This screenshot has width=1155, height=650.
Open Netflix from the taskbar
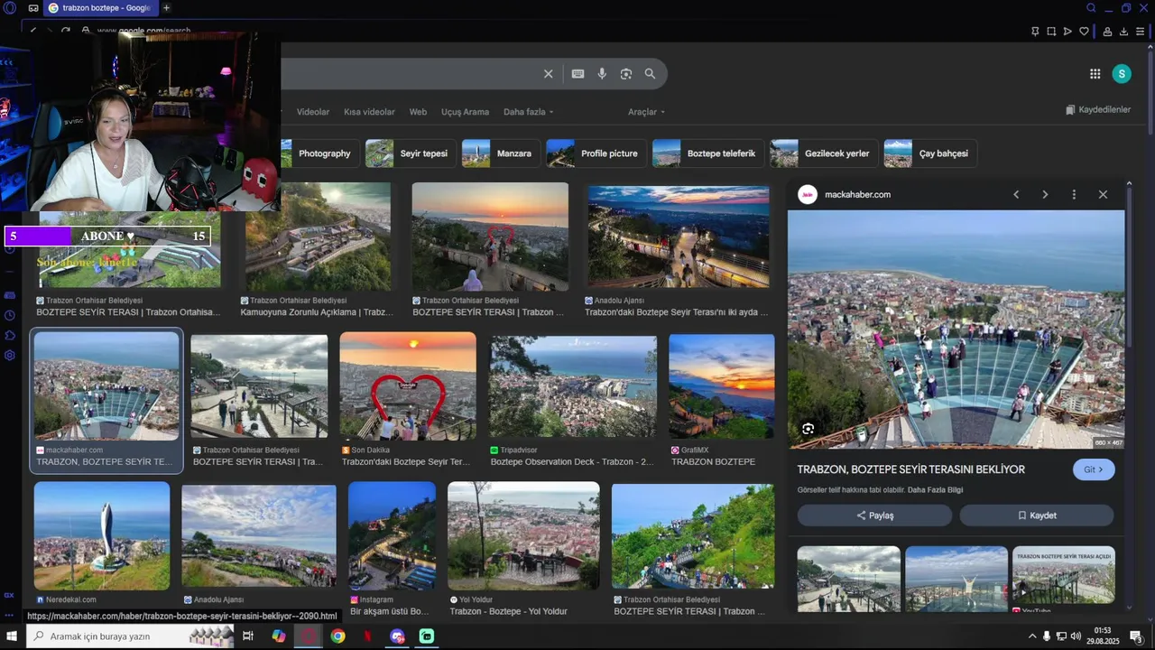coord(367,636)
